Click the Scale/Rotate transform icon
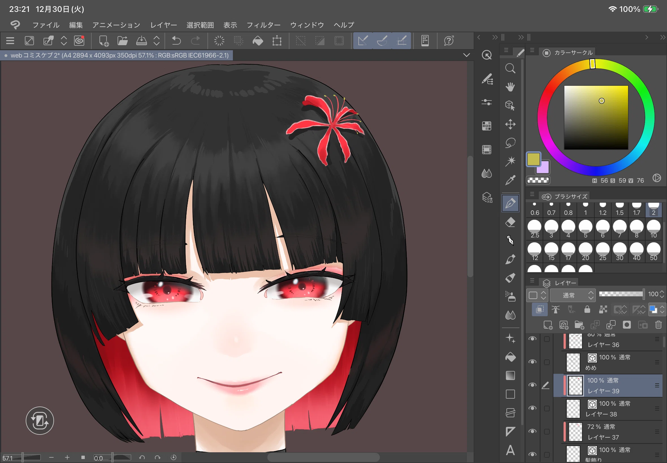The width and height of the screenshot is (667, 463). (x=277, y=41)
